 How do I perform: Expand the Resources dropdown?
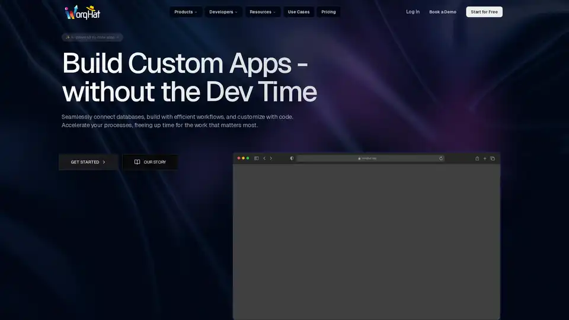(x=262, y=12)
